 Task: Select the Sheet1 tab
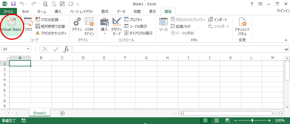tap(39, 113)
